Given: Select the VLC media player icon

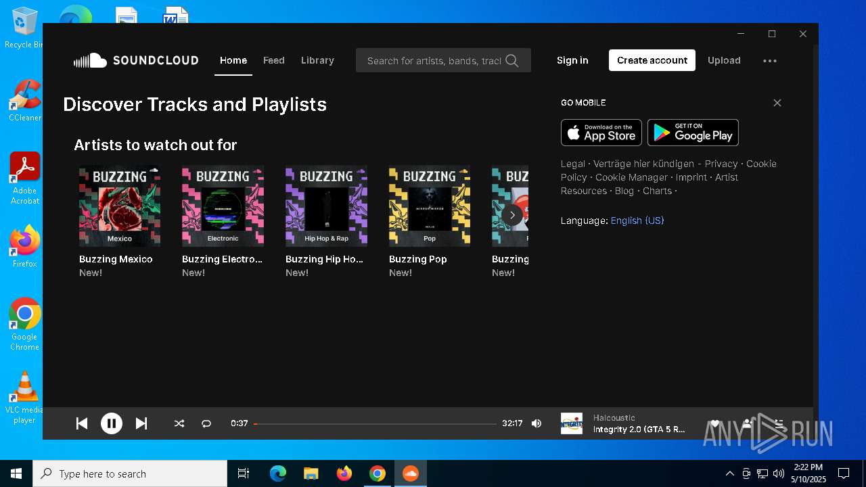Looking at the screenshot, I should pyautogui.click(x=25, y=398).
